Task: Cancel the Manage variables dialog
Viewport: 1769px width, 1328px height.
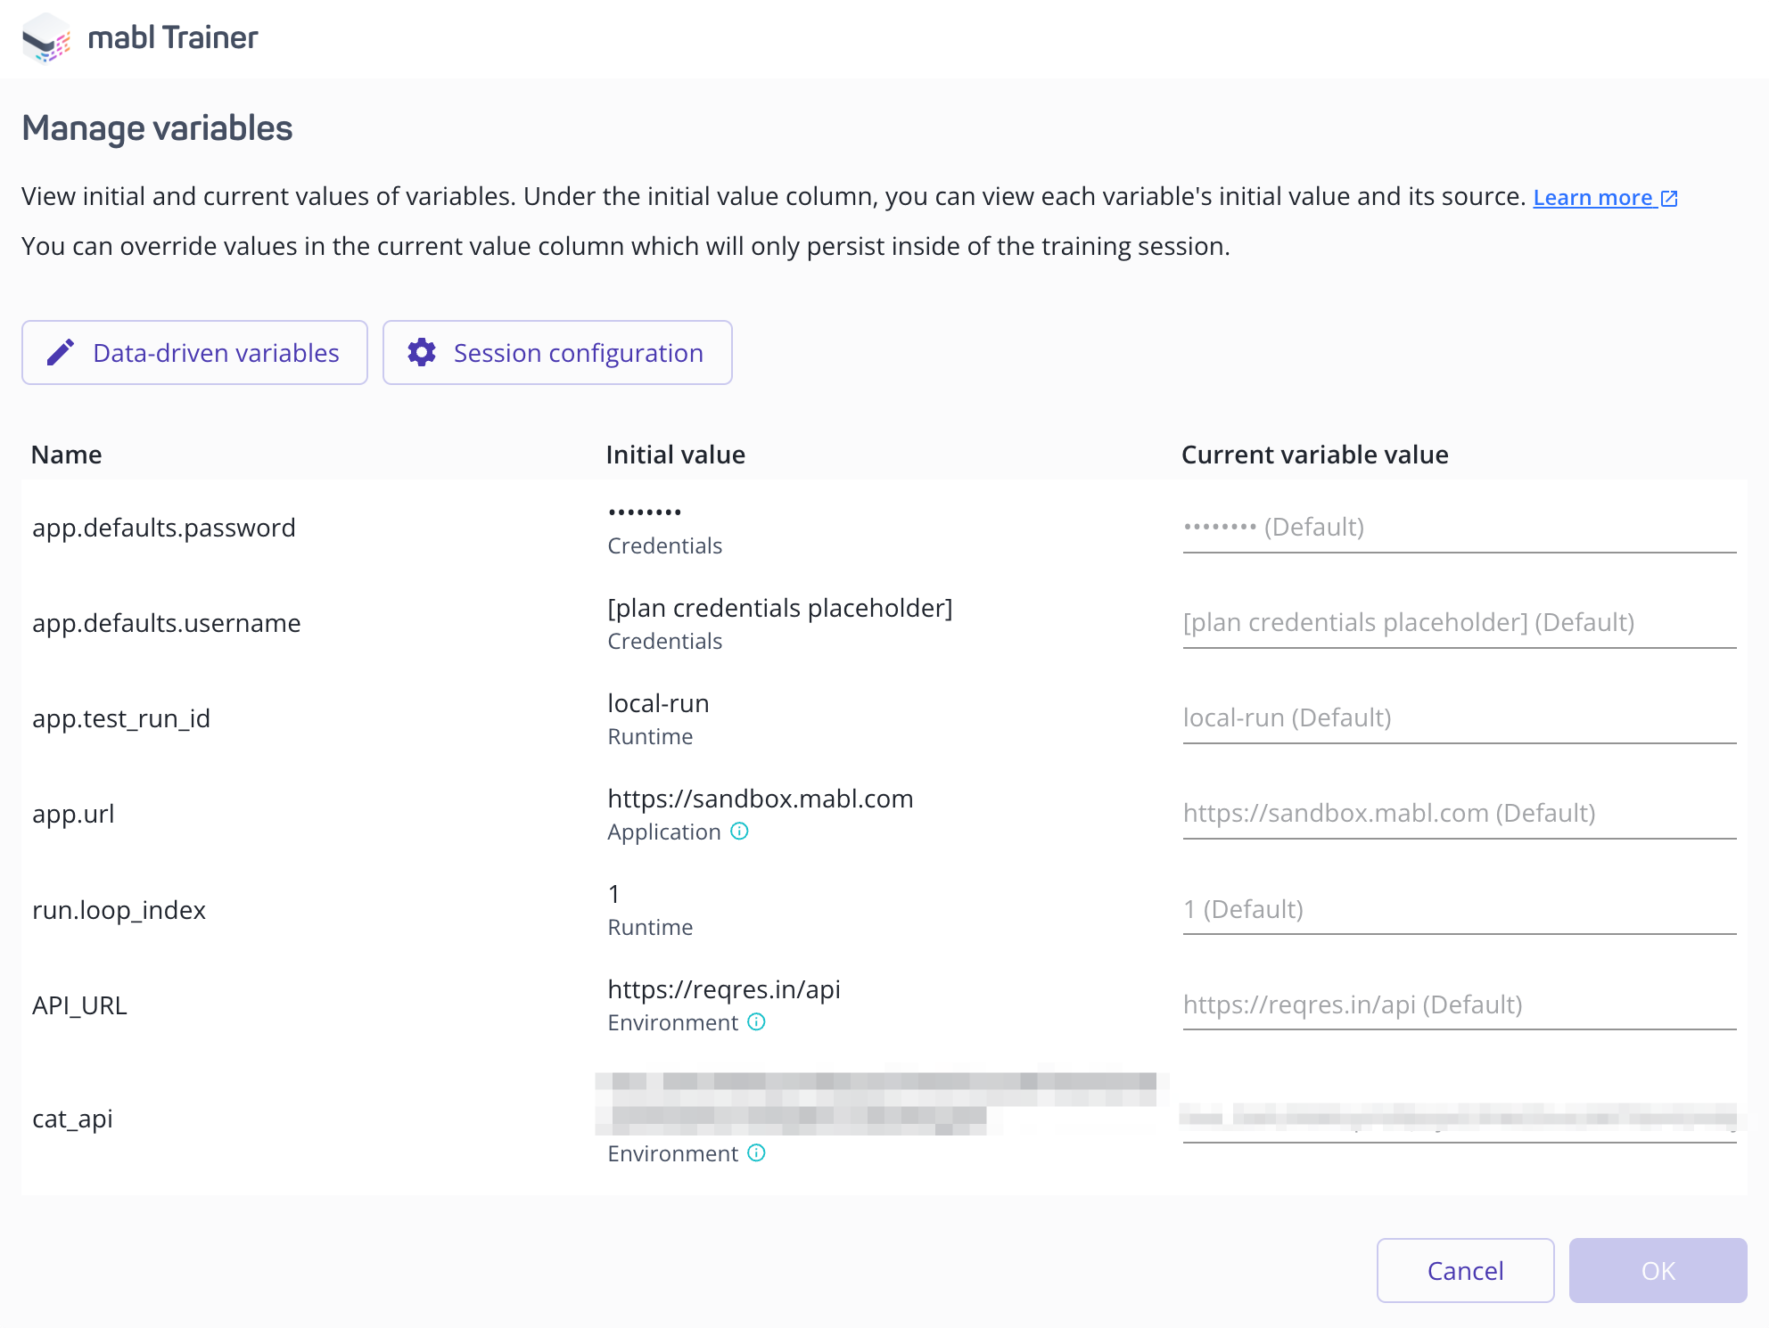Action: point(1465,1270)
